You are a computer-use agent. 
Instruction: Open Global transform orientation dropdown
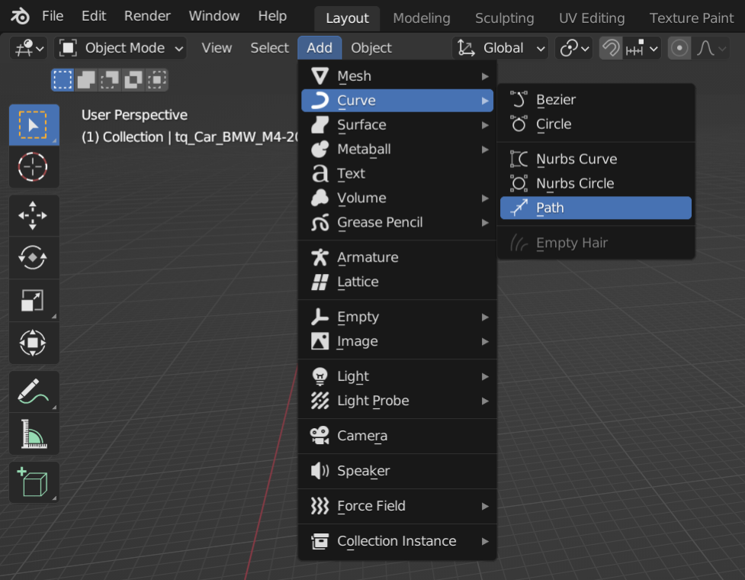(501, 48)
